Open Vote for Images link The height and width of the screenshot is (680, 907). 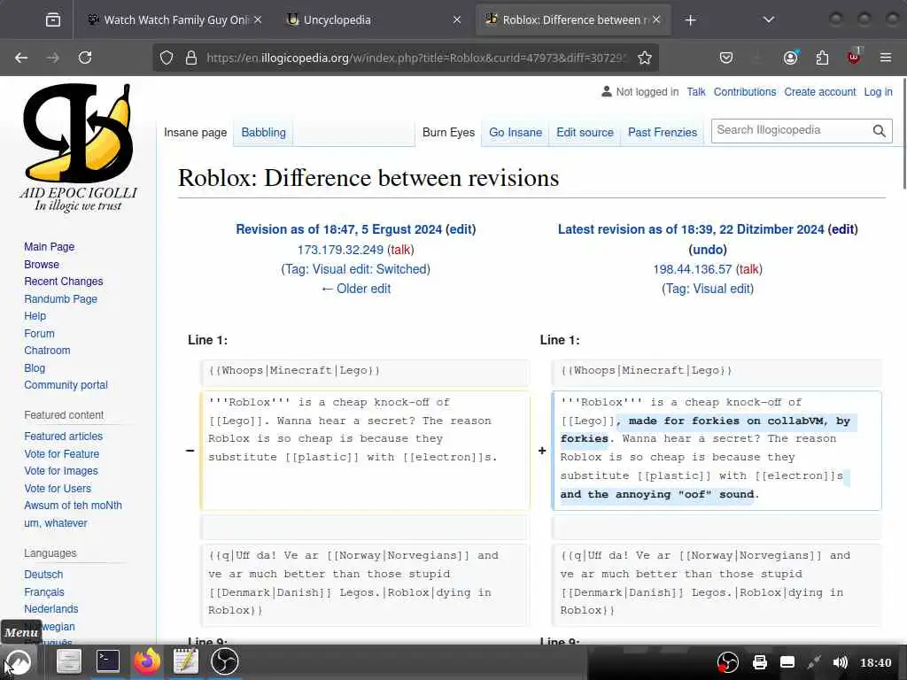tap(61, 471)
